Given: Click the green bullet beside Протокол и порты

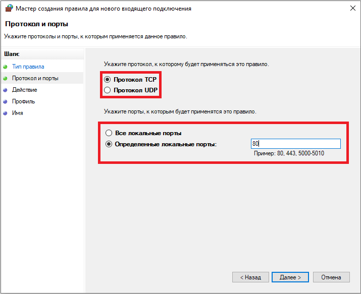Looking at the screenshot, I should [x=5, y=78].
